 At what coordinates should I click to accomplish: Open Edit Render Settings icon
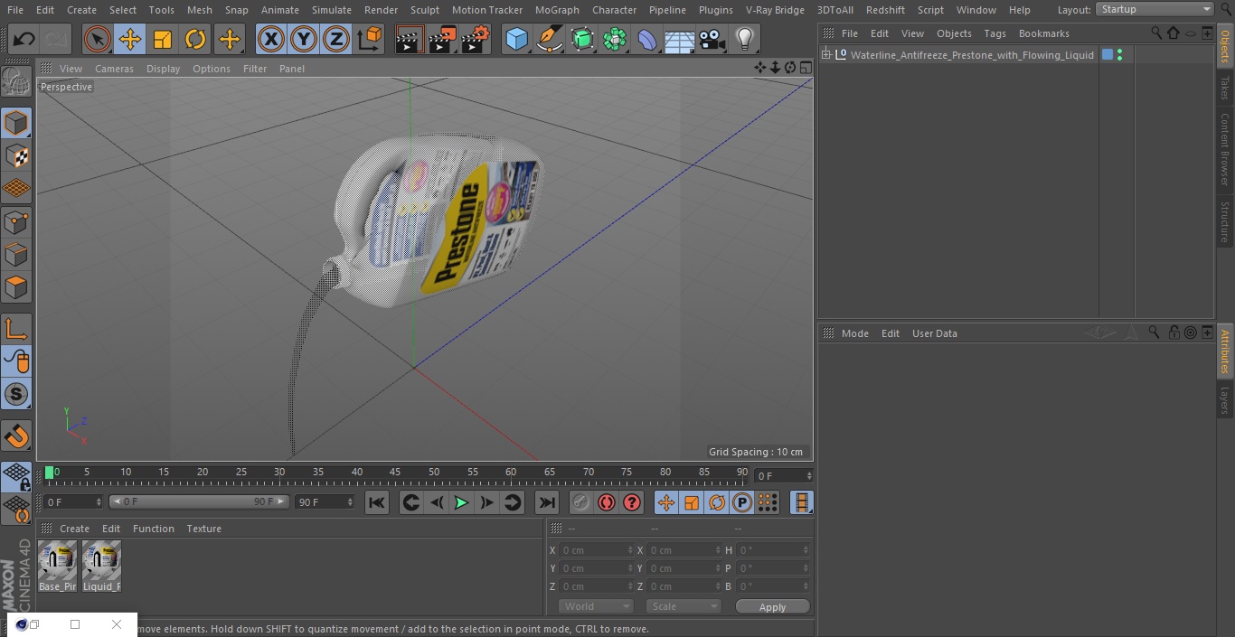(x=476, y=39)
